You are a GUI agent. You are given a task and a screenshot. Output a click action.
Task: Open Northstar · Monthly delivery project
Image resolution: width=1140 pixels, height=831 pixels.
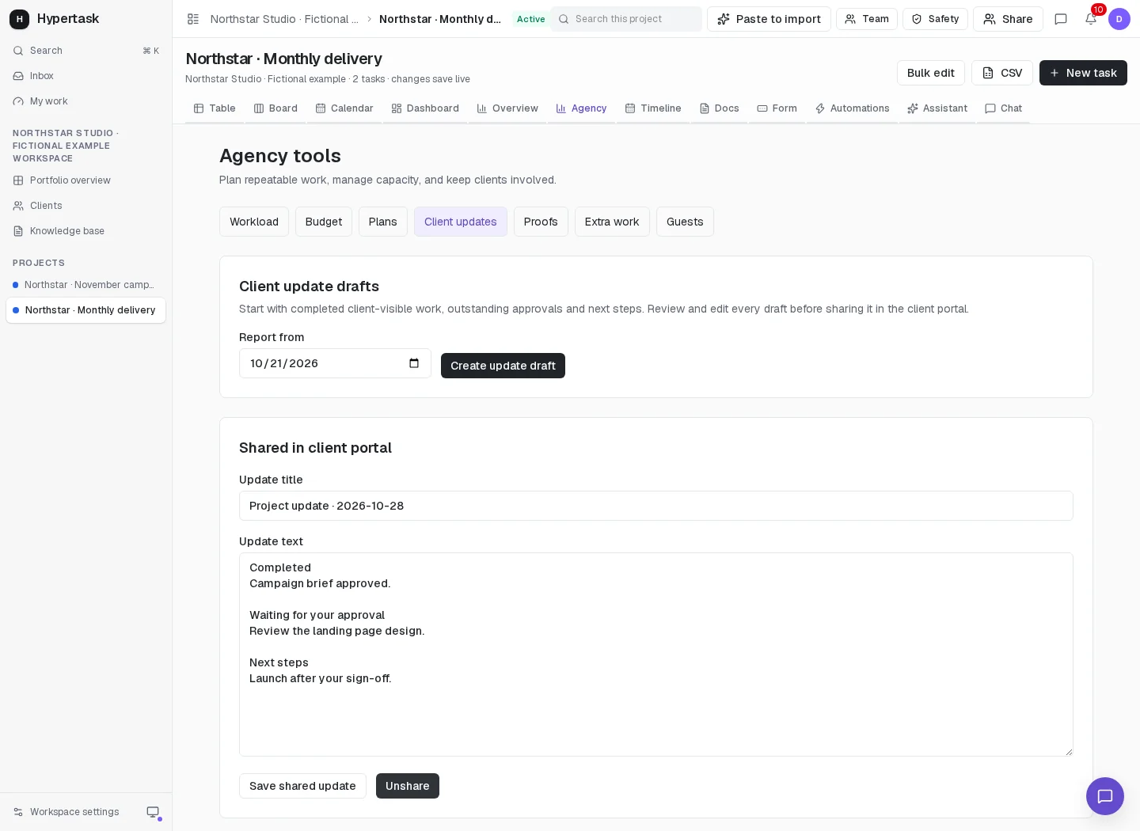tap(85, 310)
